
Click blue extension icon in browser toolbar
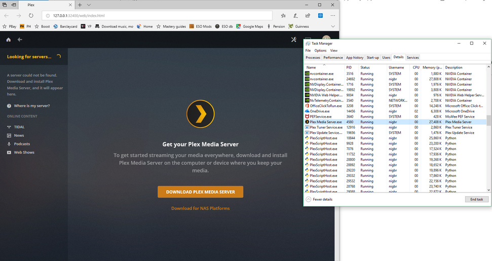[x=320, y=15]
